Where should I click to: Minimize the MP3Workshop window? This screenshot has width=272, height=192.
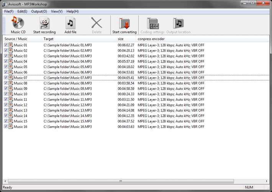(x=245, y=3)
